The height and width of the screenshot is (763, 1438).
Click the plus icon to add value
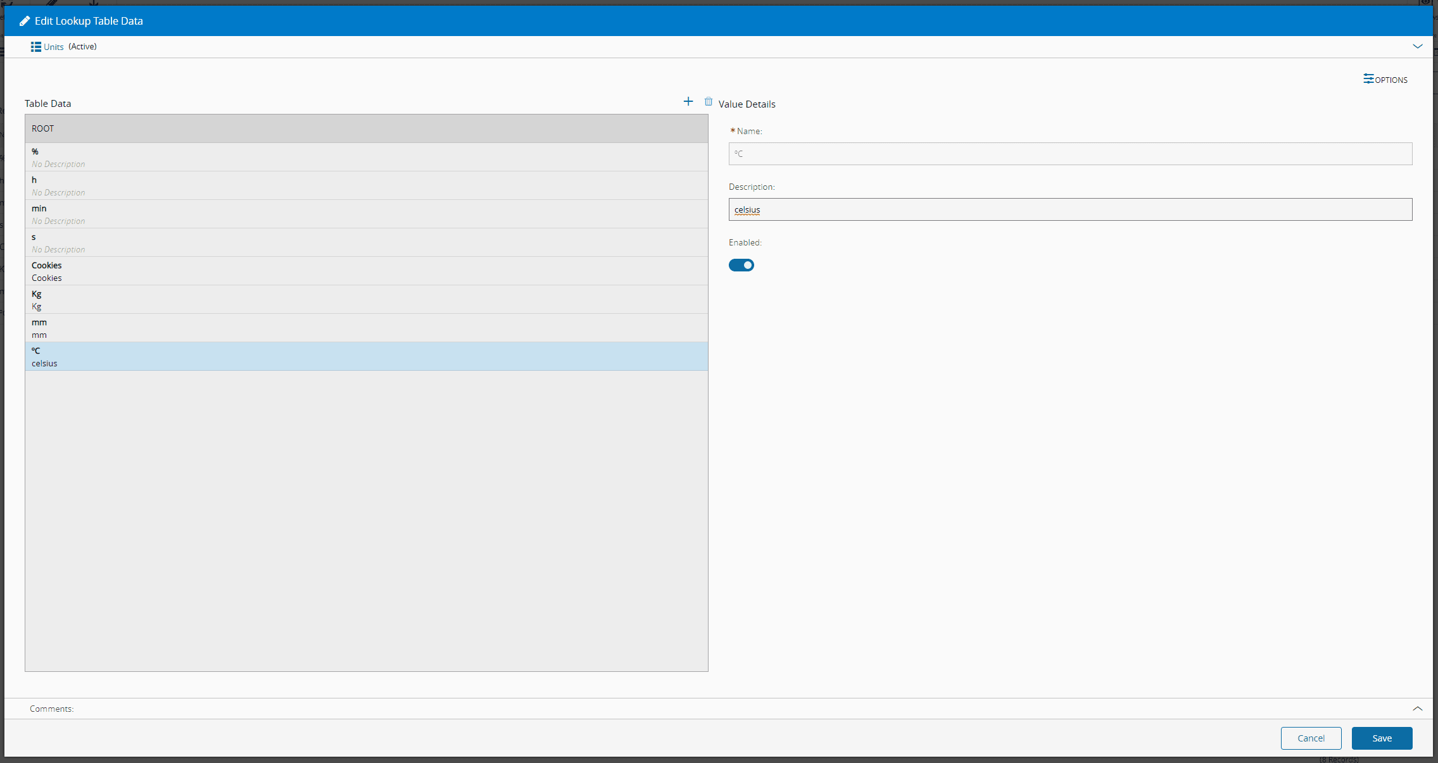688,101
